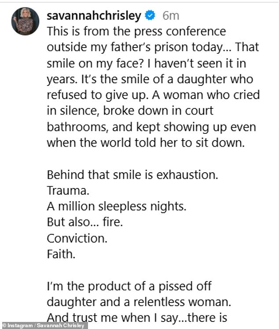
Task: Select "I'm the product of a pissed off" line
Action: click(129, 286)
